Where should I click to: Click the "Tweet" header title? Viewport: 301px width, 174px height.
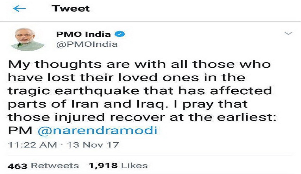(x=71, y=8)
